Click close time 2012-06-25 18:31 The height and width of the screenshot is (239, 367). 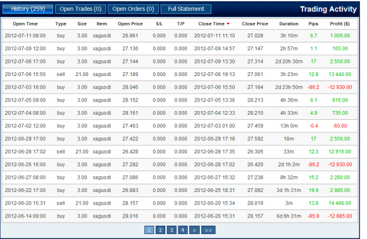pyautogui.click(x=215, y=190)
